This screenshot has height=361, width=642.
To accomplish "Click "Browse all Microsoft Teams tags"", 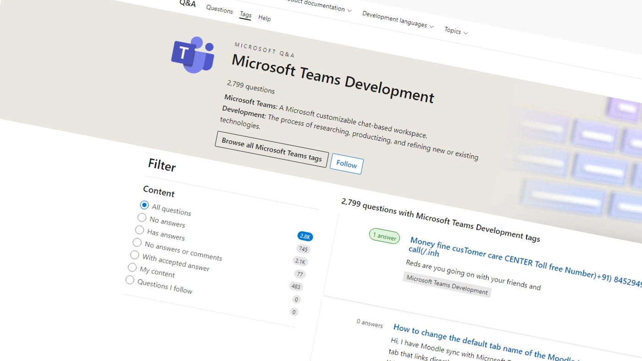I will [271, 149].
